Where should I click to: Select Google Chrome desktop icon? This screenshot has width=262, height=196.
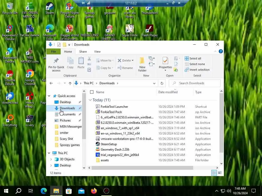(30, 78)
